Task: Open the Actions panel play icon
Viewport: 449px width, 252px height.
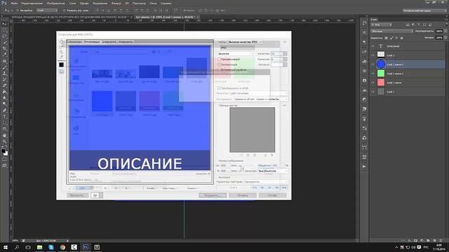Action: pos(364,167)
